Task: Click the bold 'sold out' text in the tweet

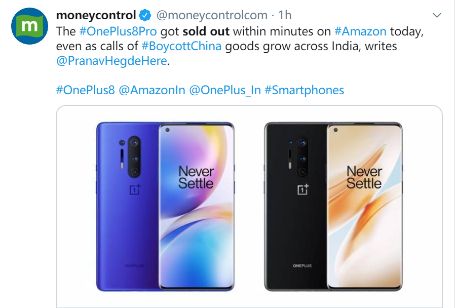Action: tap(206, 31)
